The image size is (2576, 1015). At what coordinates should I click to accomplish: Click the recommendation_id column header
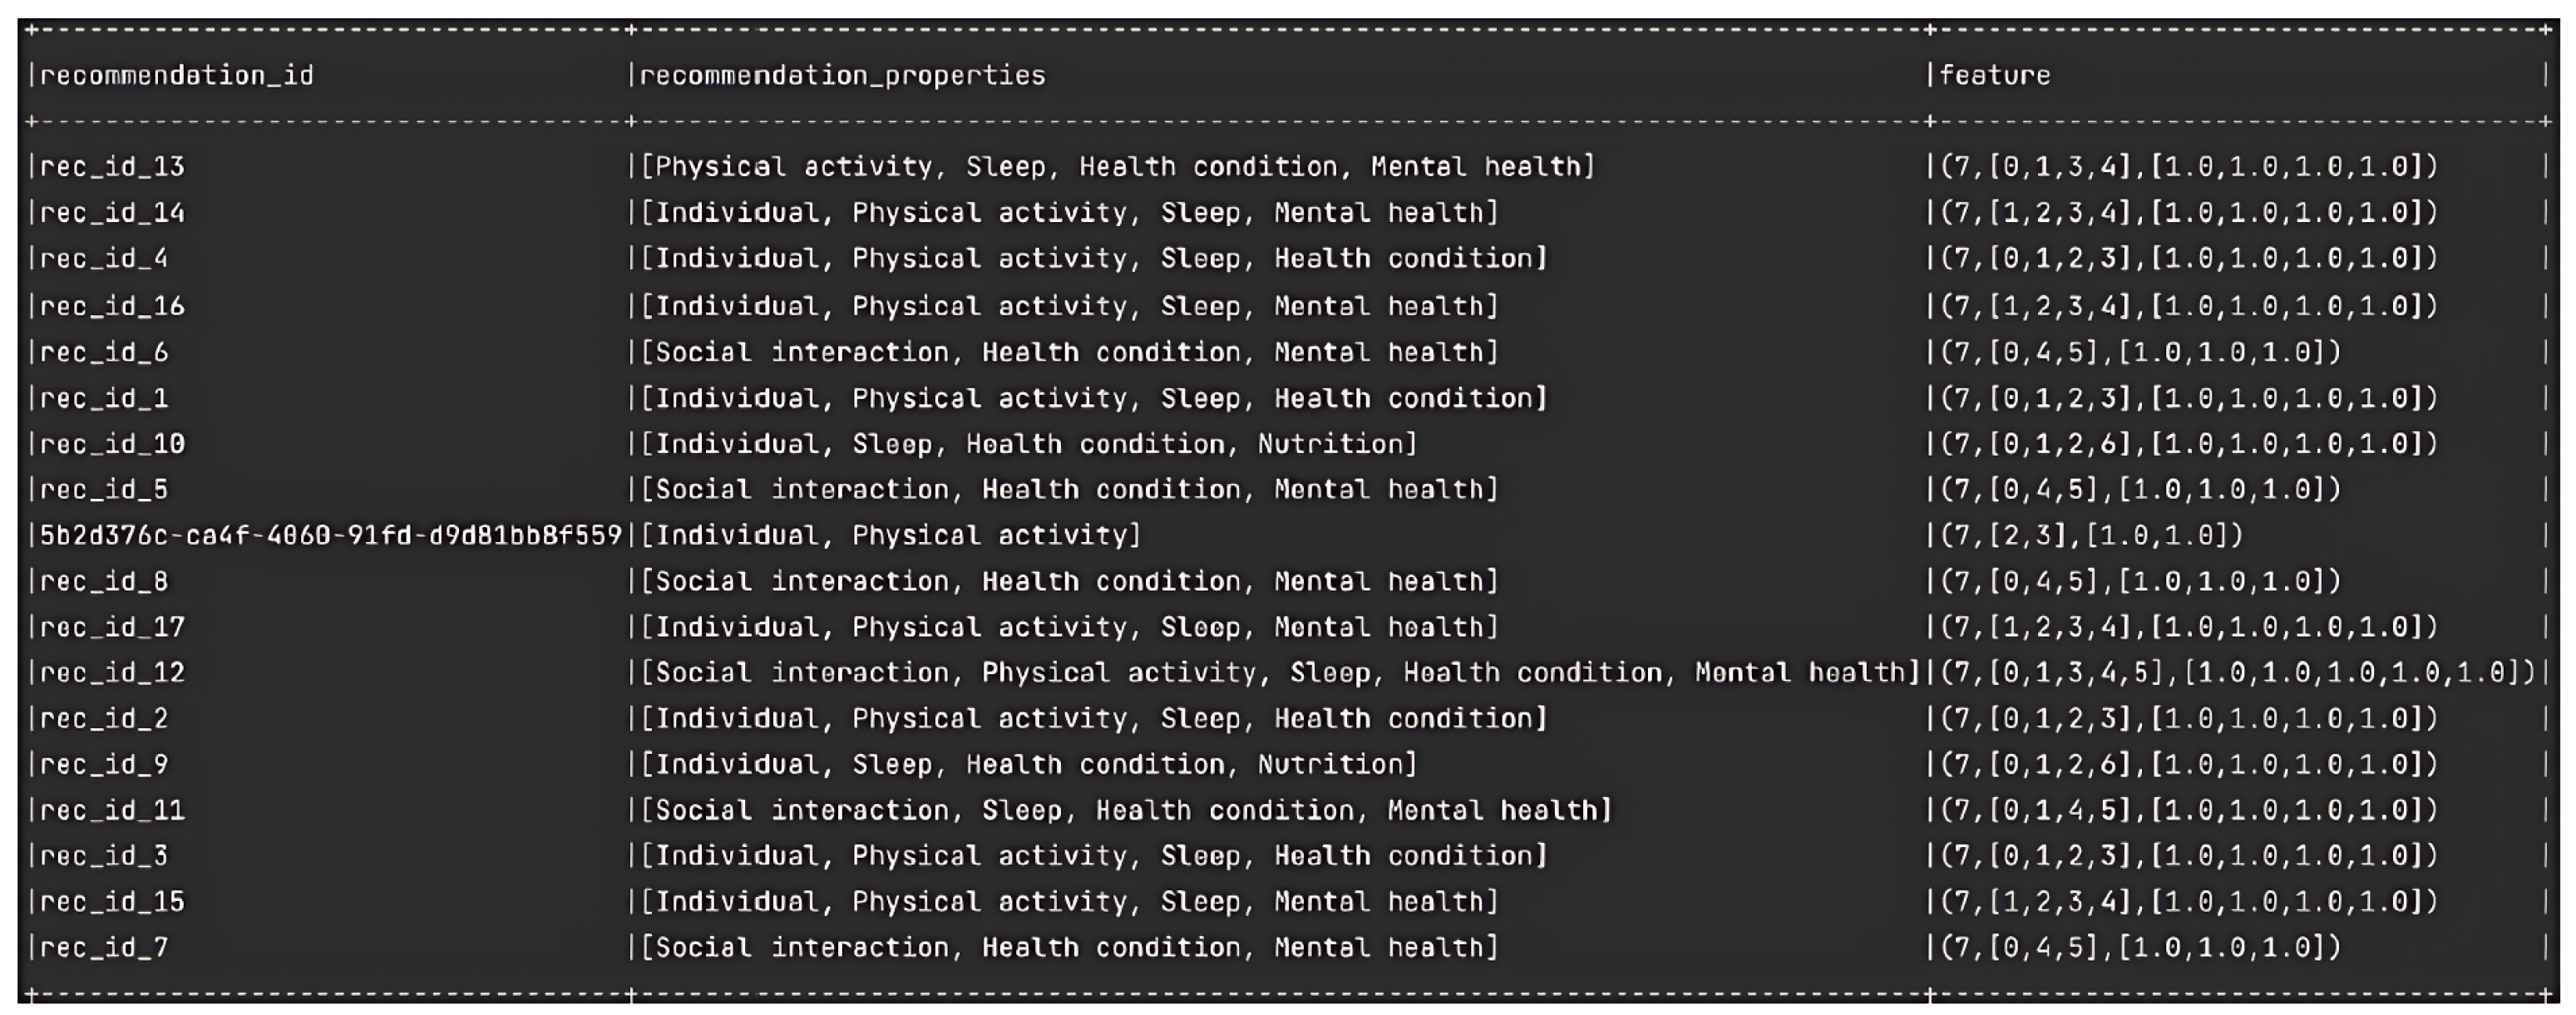coord(176,75)
